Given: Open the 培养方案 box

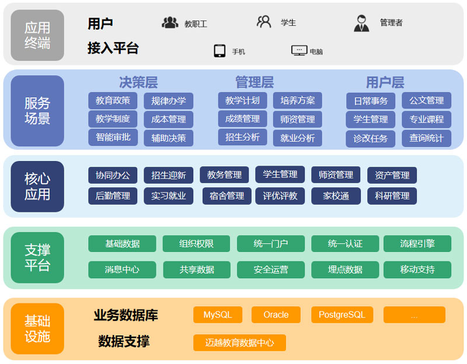Looking at the screenshot, I should [298, 100].
